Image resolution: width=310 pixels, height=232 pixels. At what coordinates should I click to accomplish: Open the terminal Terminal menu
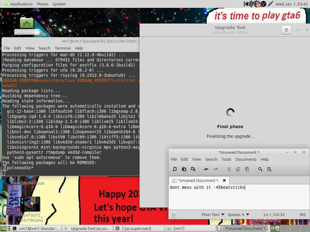click(63, 48)
